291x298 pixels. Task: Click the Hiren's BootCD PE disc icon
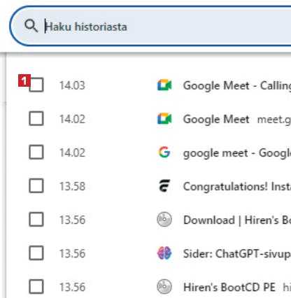pos(164,287)
